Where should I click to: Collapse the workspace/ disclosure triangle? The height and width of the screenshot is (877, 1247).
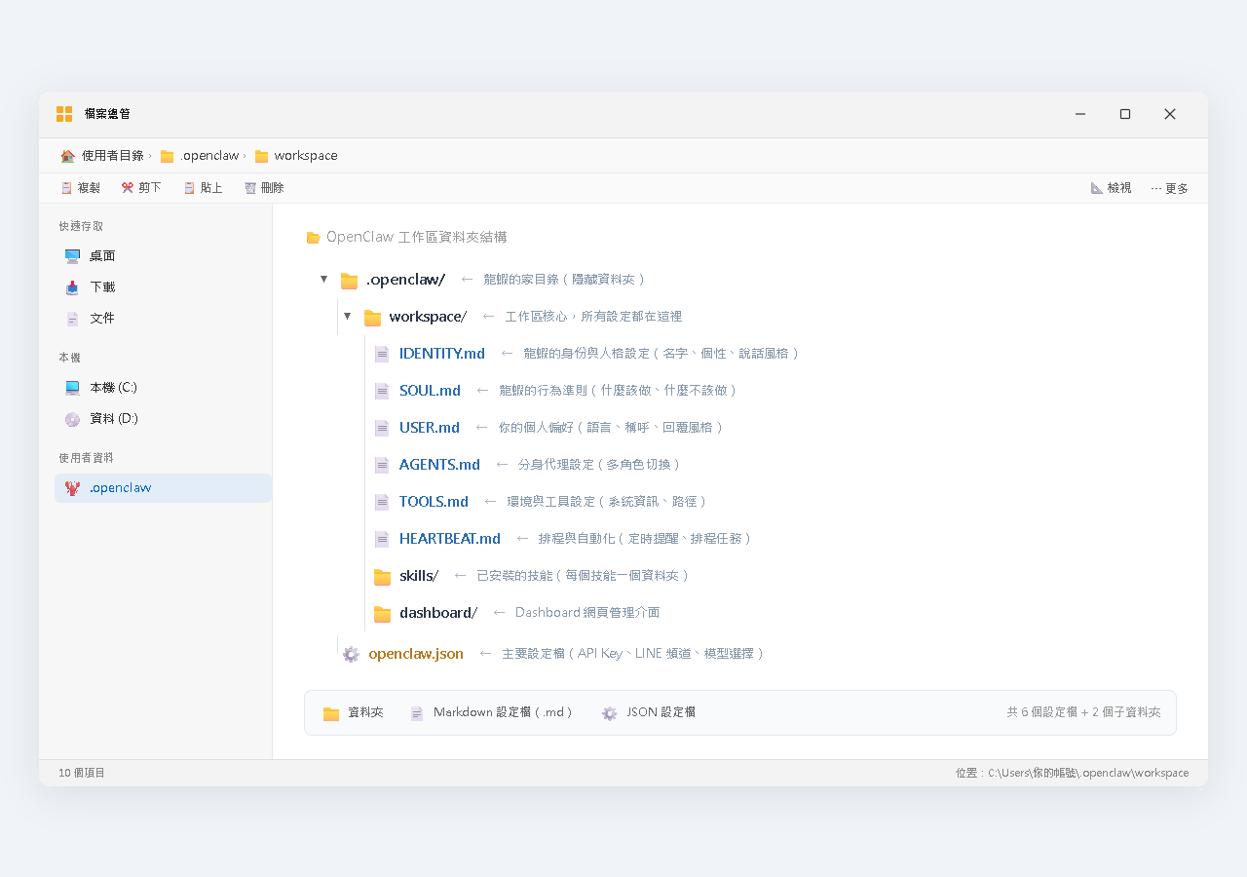coord(347,316)
